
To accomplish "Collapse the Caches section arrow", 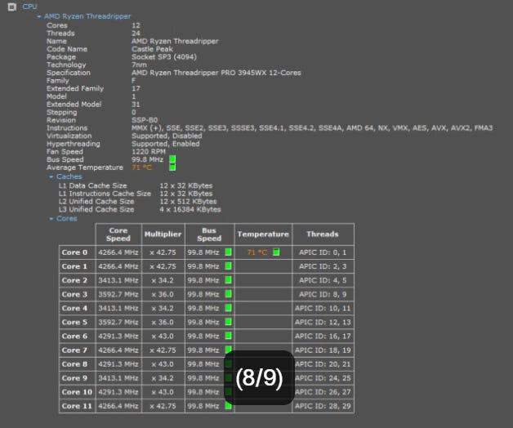I will tap(51, 176).
